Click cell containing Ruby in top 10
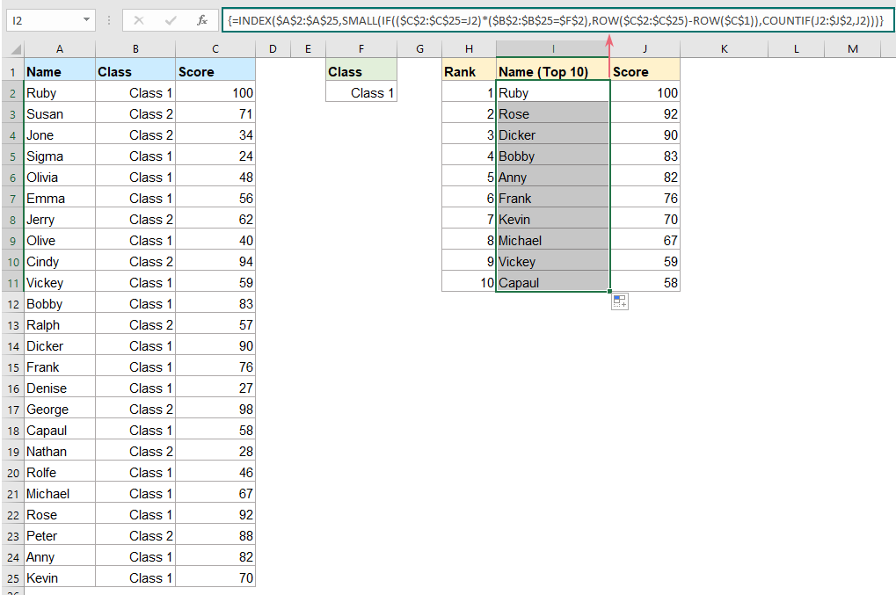Screen dimensions: 896x595 pyautogui.click(x=552, y=92)
